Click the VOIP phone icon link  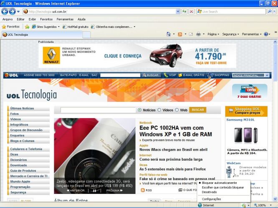pos(170,75)
